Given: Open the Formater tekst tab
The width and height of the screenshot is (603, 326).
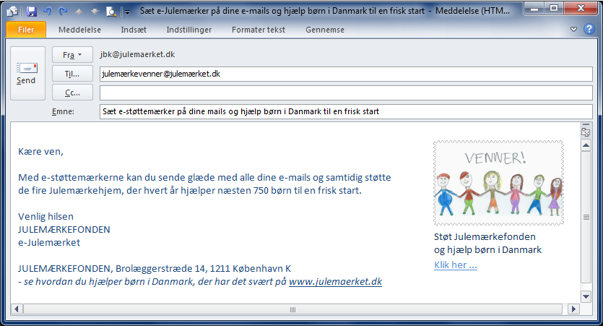Looking at the screenshot, I should pos(259,30).
